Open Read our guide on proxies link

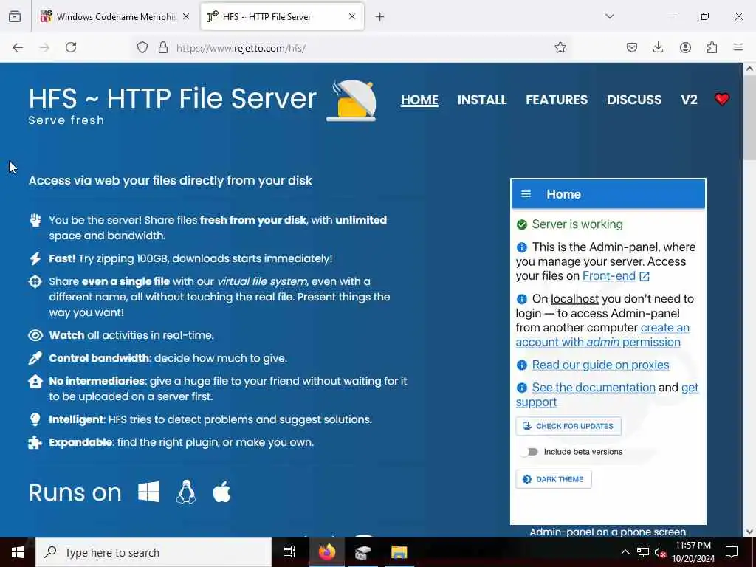pos(600,365)
